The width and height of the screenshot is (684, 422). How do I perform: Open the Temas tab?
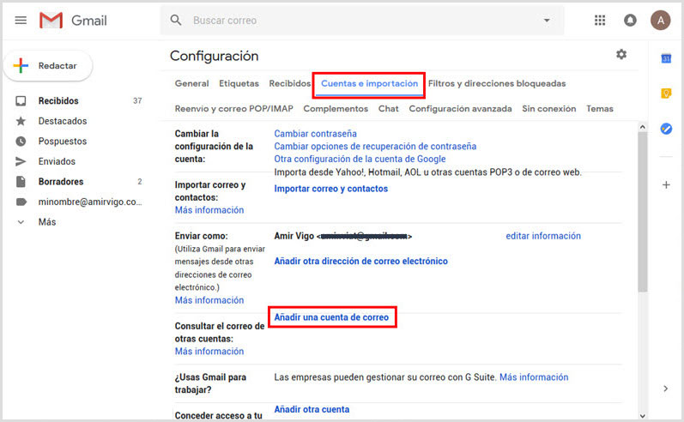click(599, 109)
